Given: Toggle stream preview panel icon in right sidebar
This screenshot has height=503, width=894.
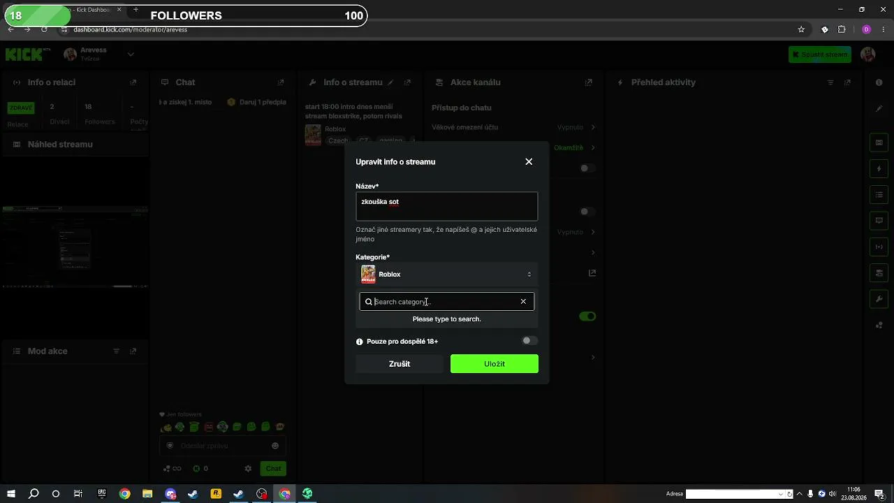Looking at the screenshot, I should (x=879, y=143).
